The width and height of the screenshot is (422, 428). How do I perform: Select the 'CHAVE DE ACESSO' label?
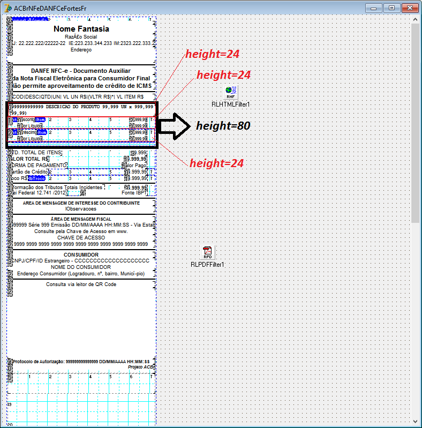[81, 238]
